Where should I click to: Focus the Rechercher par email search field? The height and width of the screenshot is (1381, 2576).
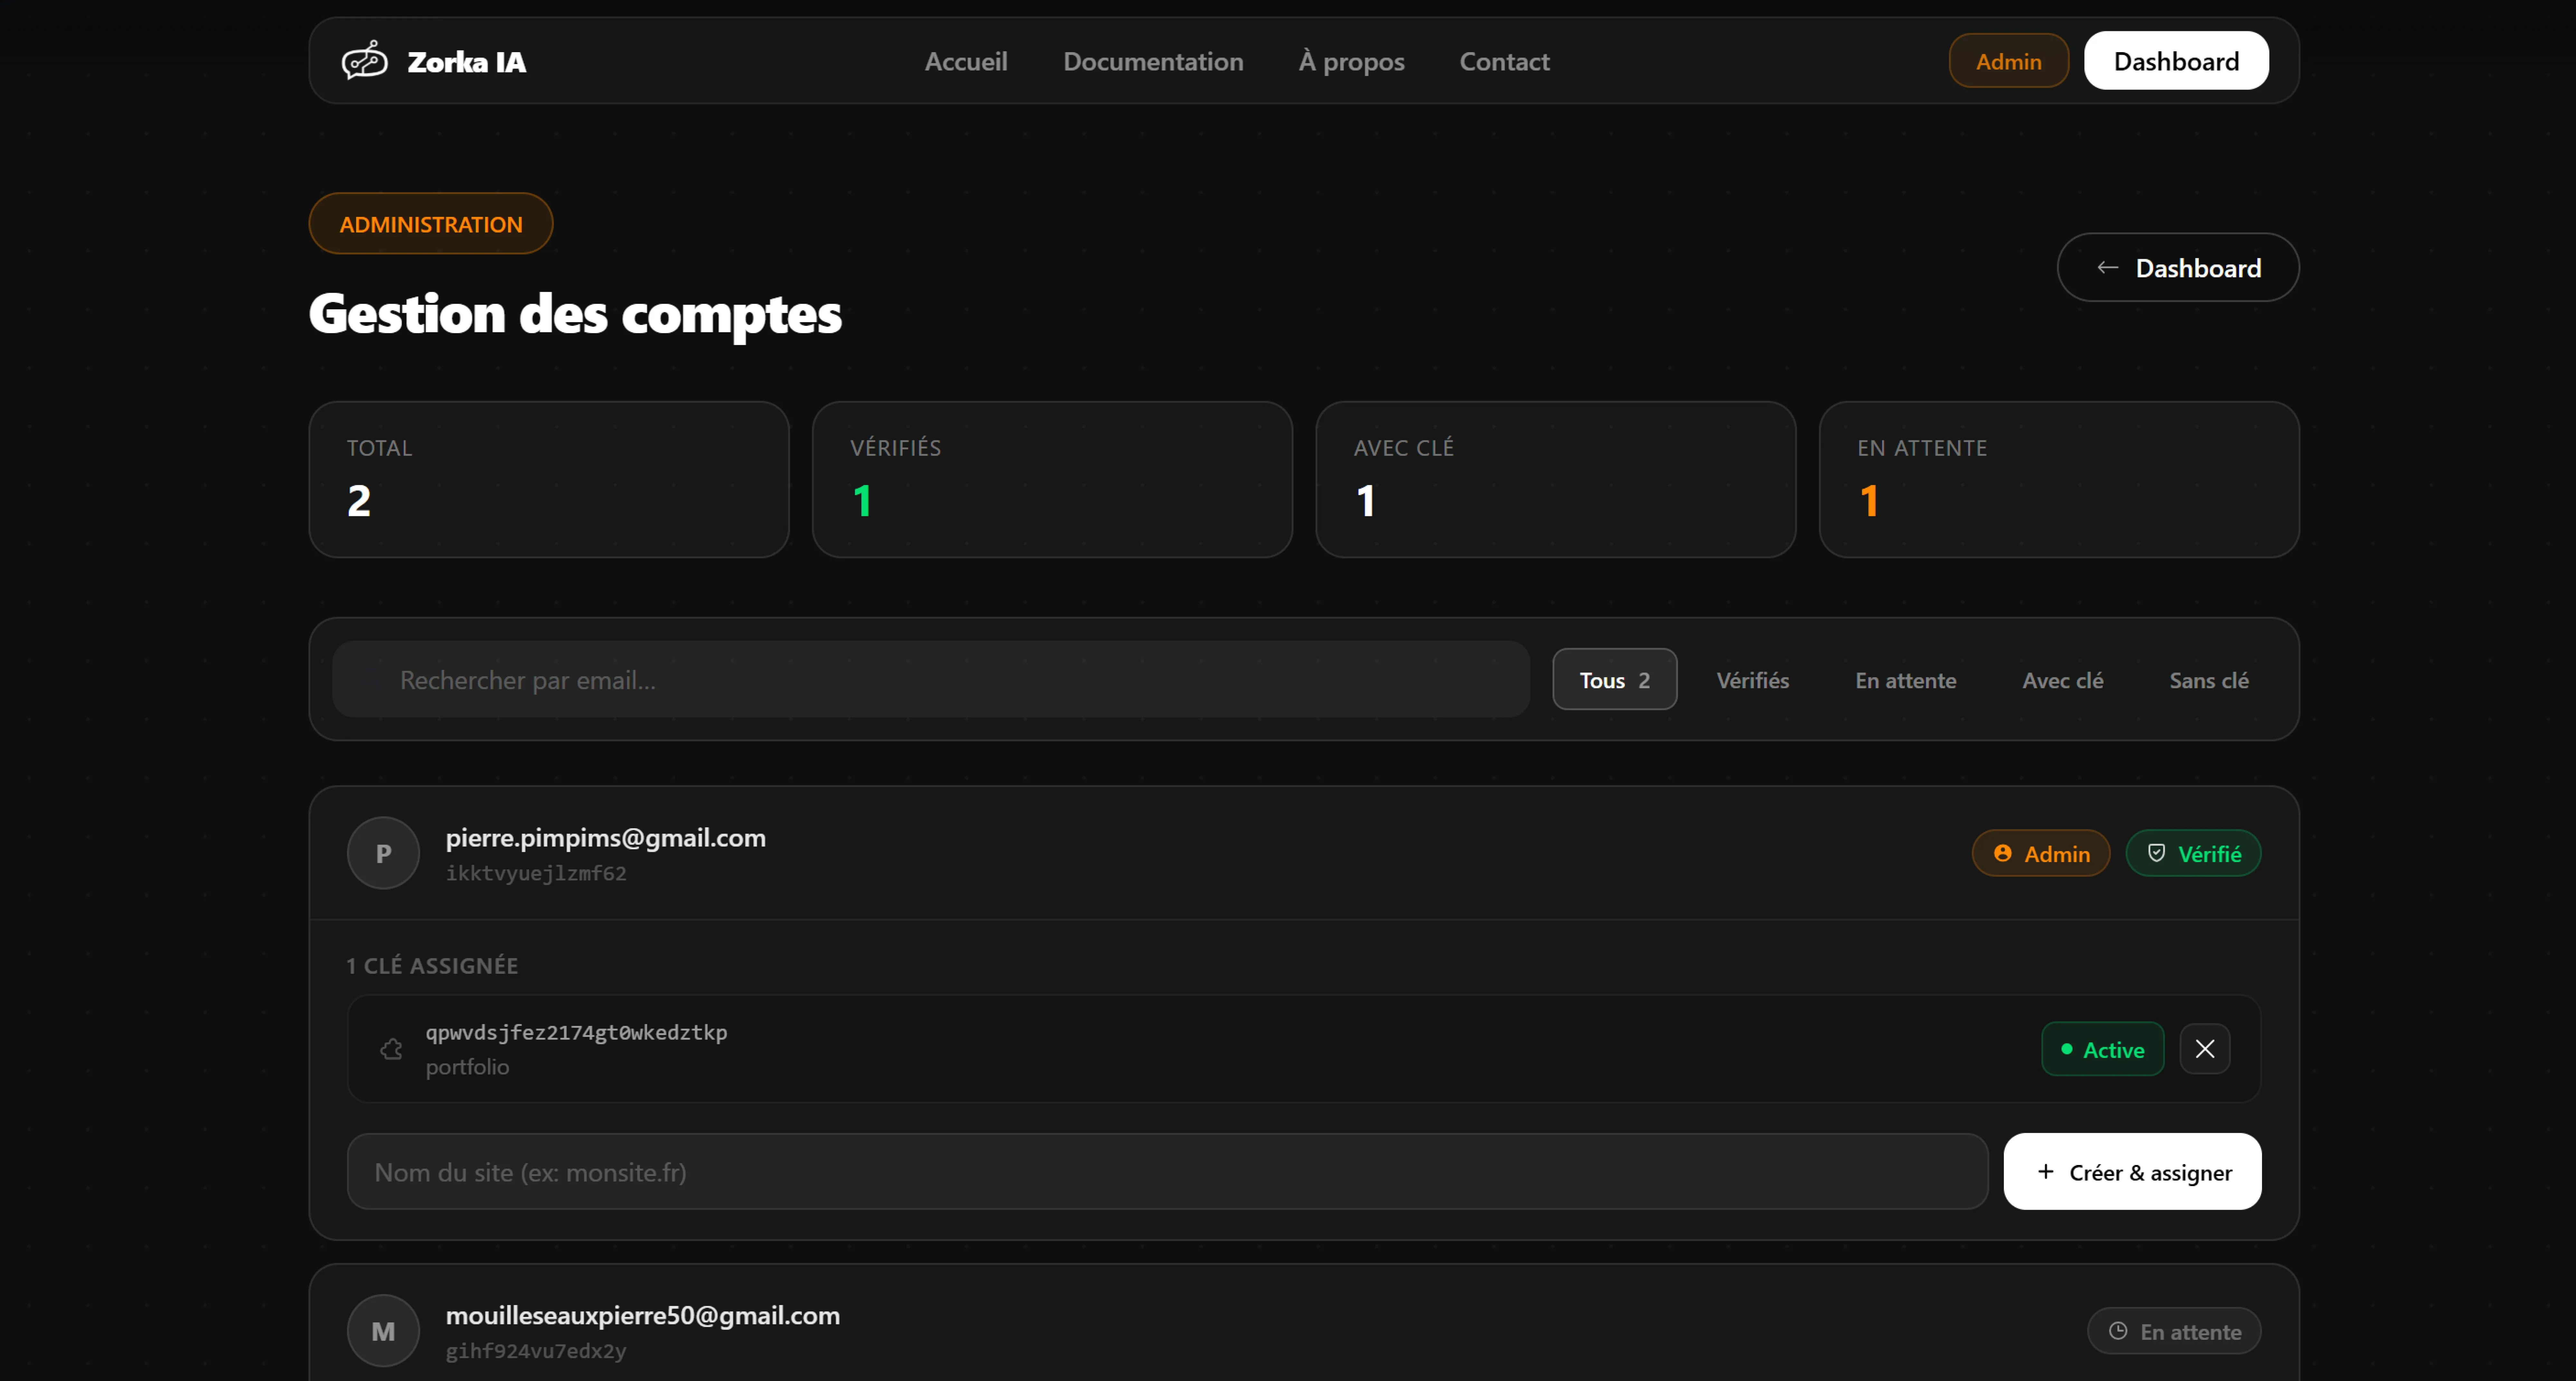tap(931, 679)
